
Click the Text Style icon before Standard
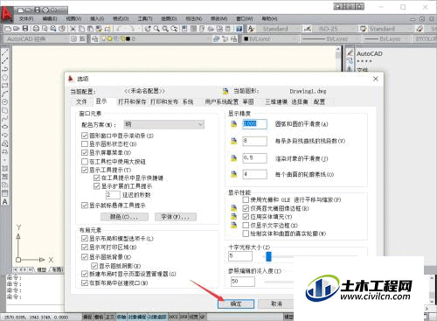(x=251, y=29)
